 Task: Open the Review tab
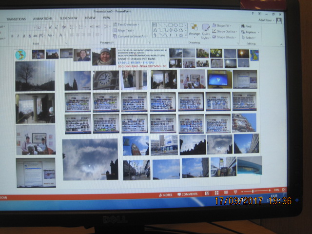pos(90,18)
